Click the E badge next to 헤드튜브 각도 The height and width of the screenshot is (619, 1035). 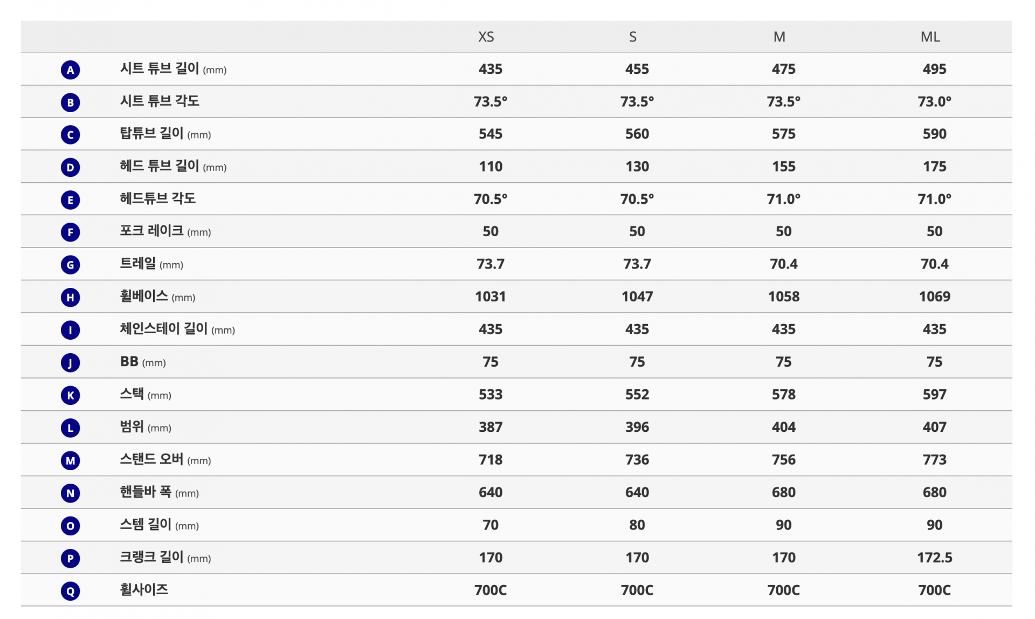click(70, 200)
